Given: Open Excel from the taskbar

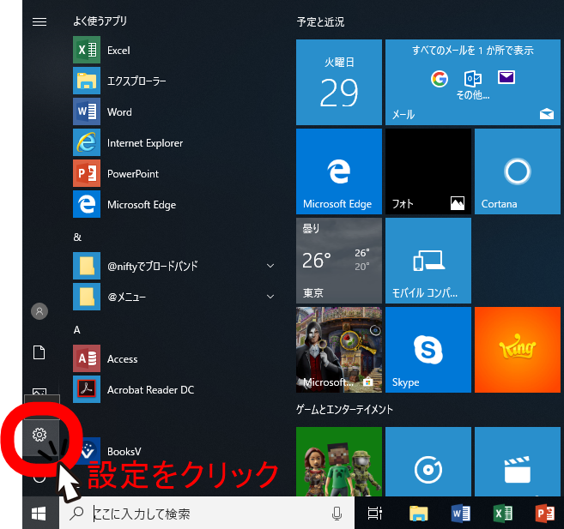Looking at the screenshot, I should pyautogui.click(x=503, y=514).
